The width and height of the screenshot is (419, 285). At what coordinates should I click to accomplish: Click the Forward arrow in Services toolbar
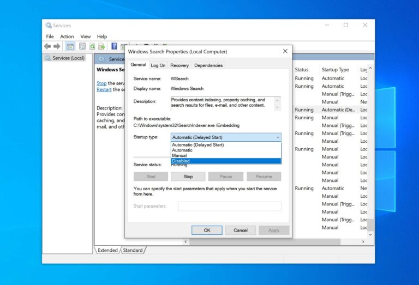click(57, 46)
